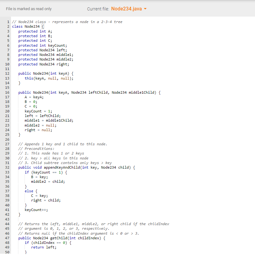Click line number 47
Screen dimensions: 255x258
coord(7,238)
